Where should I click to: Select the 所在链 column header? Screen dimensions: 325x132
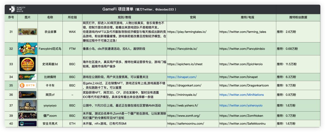pos(72,17)
